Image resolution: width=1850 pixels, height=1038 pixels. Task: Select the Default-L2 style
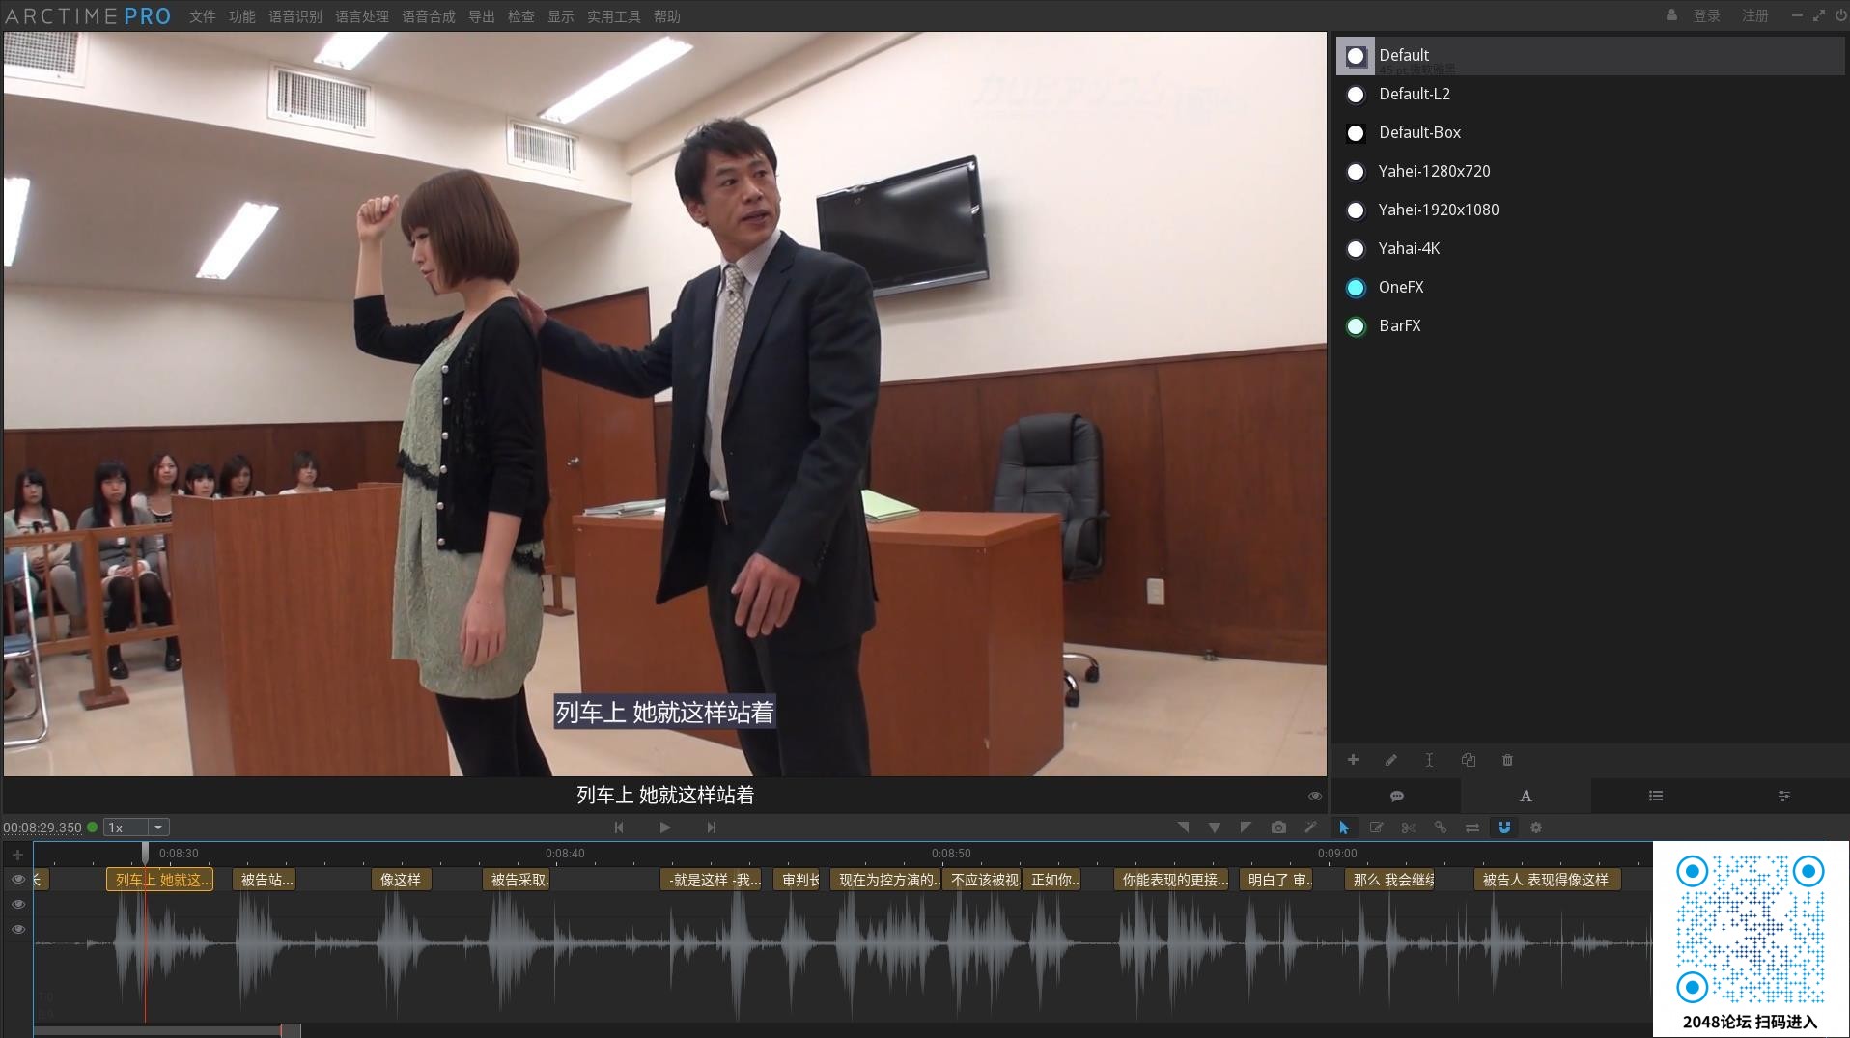tap(1590, 95)
